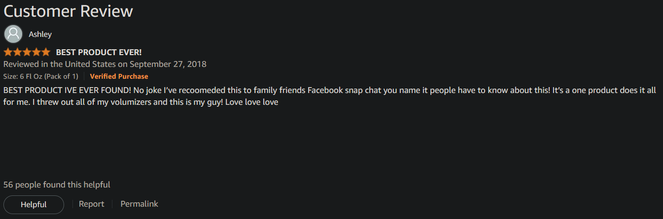Image resolution: width=663 pixels, height=219 pixels.
Task: Click the Verified Purchase label
Action: point(119,76)
